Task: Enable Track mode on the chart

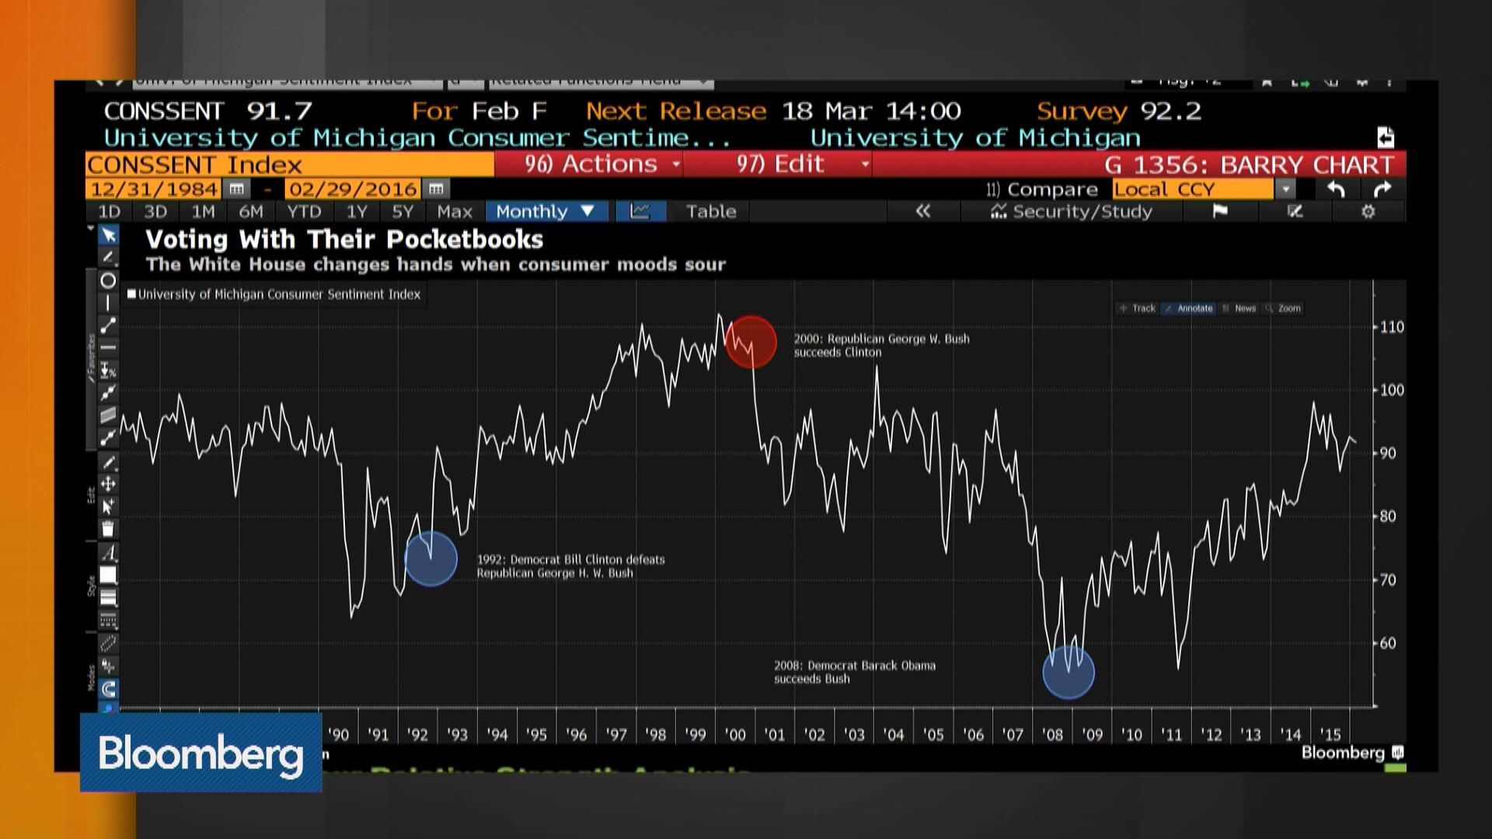Action: (1141, 308)
